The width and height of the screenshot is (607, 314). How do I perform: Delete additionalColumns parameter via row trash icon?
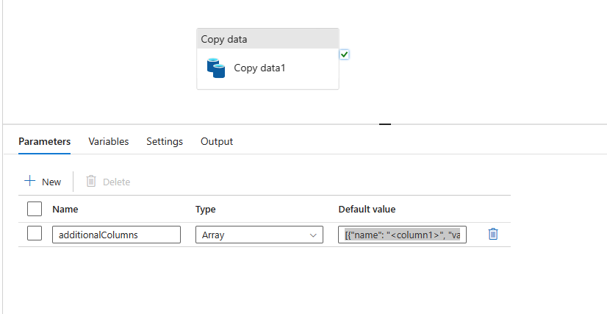493,234
